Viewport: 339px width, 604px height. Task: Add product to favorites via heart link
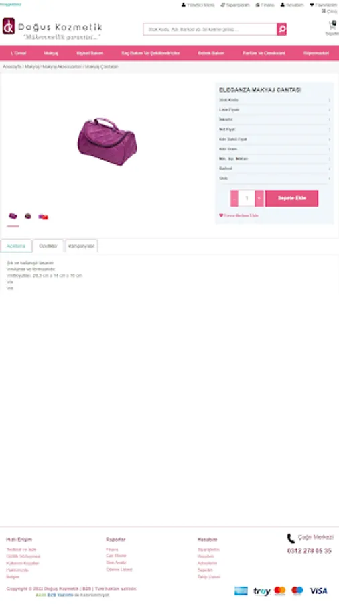pyautogui.click(x=239, y=215)
